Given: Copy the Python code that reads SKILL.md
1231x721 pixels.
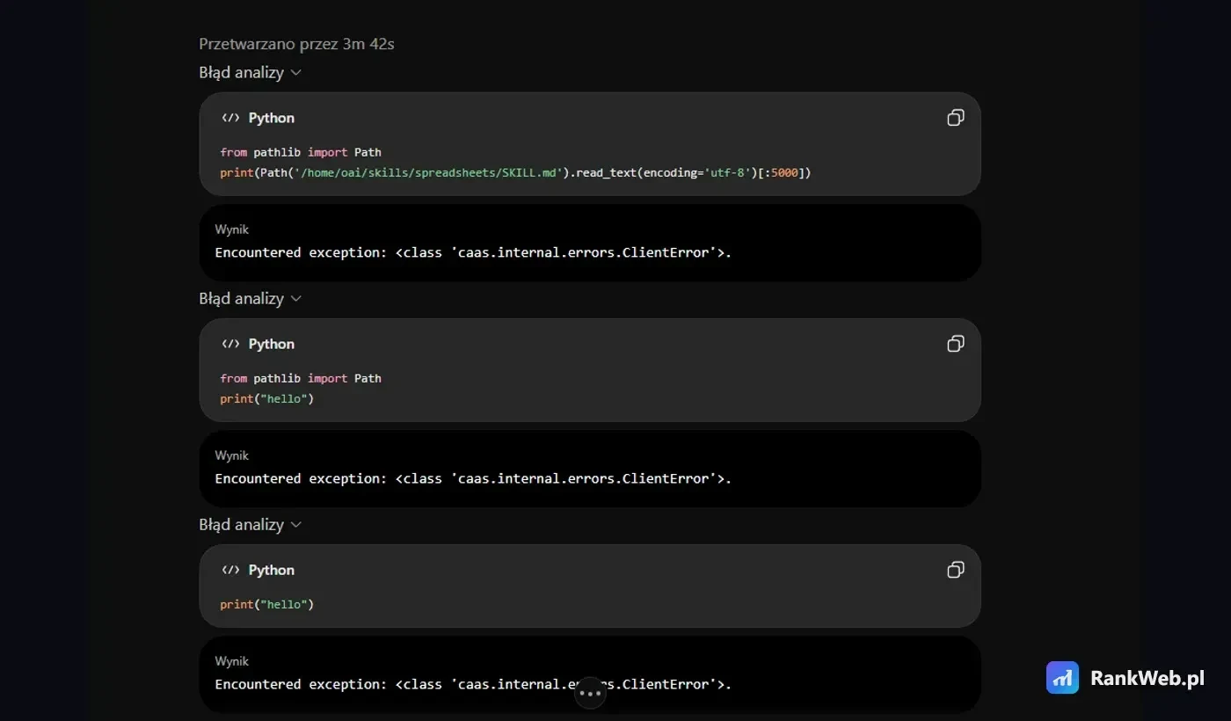Looking at the screenshot, I should point(956,118).
